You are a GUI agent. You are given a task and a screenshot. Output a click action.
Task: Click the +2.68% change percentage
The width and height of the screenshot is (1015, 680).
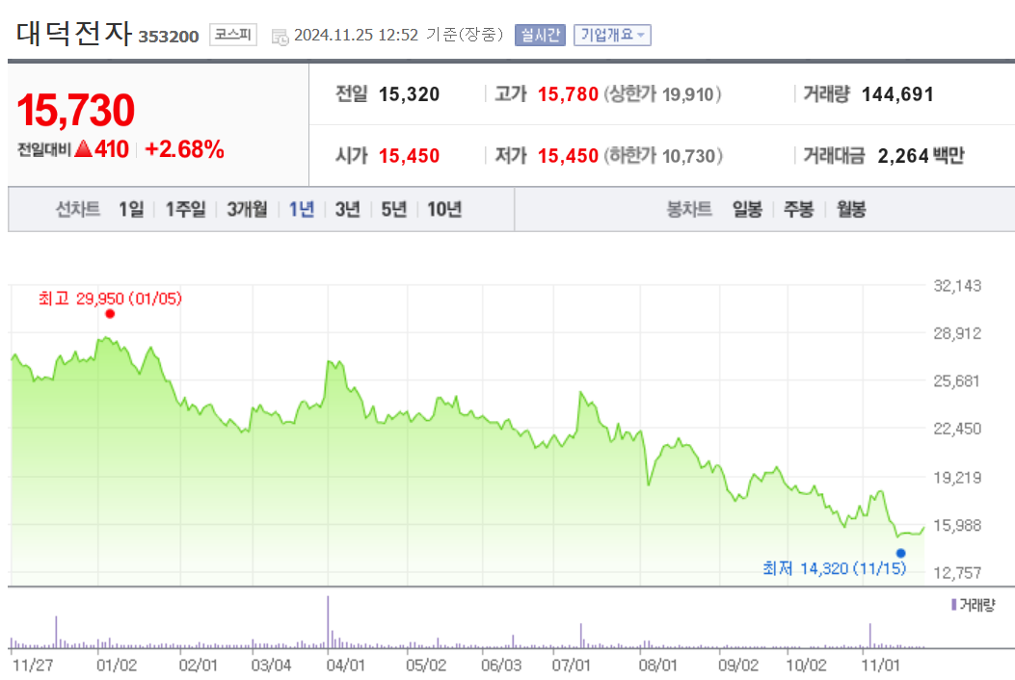pyautogui.click(x=184, y=149)
